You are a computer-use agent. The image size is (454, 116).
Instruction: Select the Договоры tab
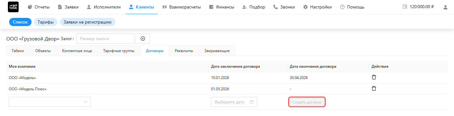(155, 51)
